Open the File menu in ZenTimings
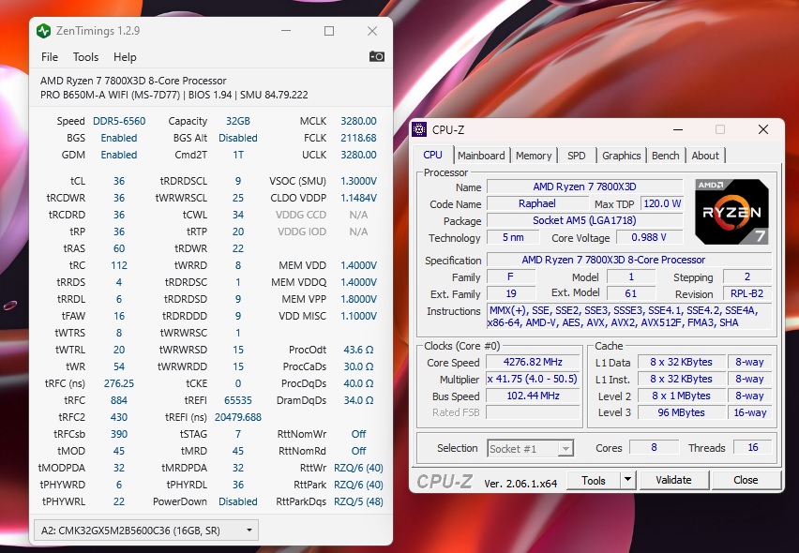This screenshot has height=553, width=799. 50,57
